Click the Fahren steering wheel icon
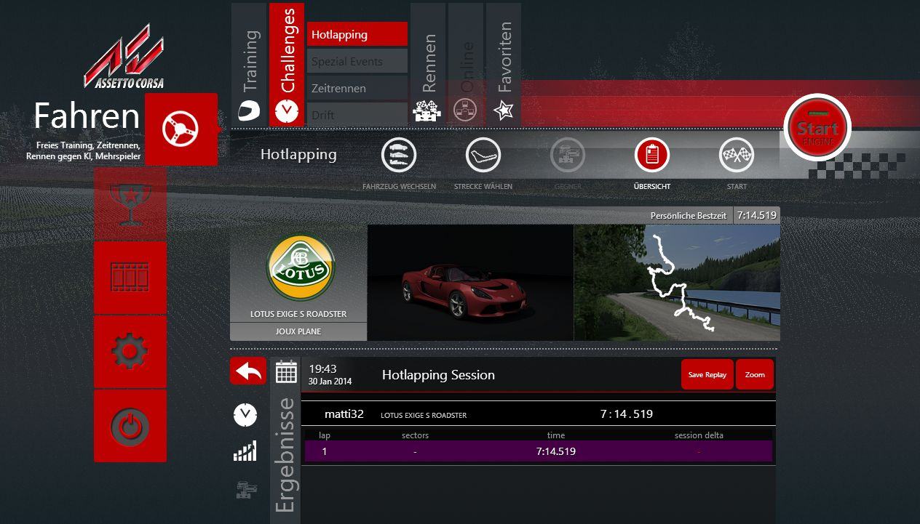The height and width of the screenshot is (524, 920). click(181, 129)
